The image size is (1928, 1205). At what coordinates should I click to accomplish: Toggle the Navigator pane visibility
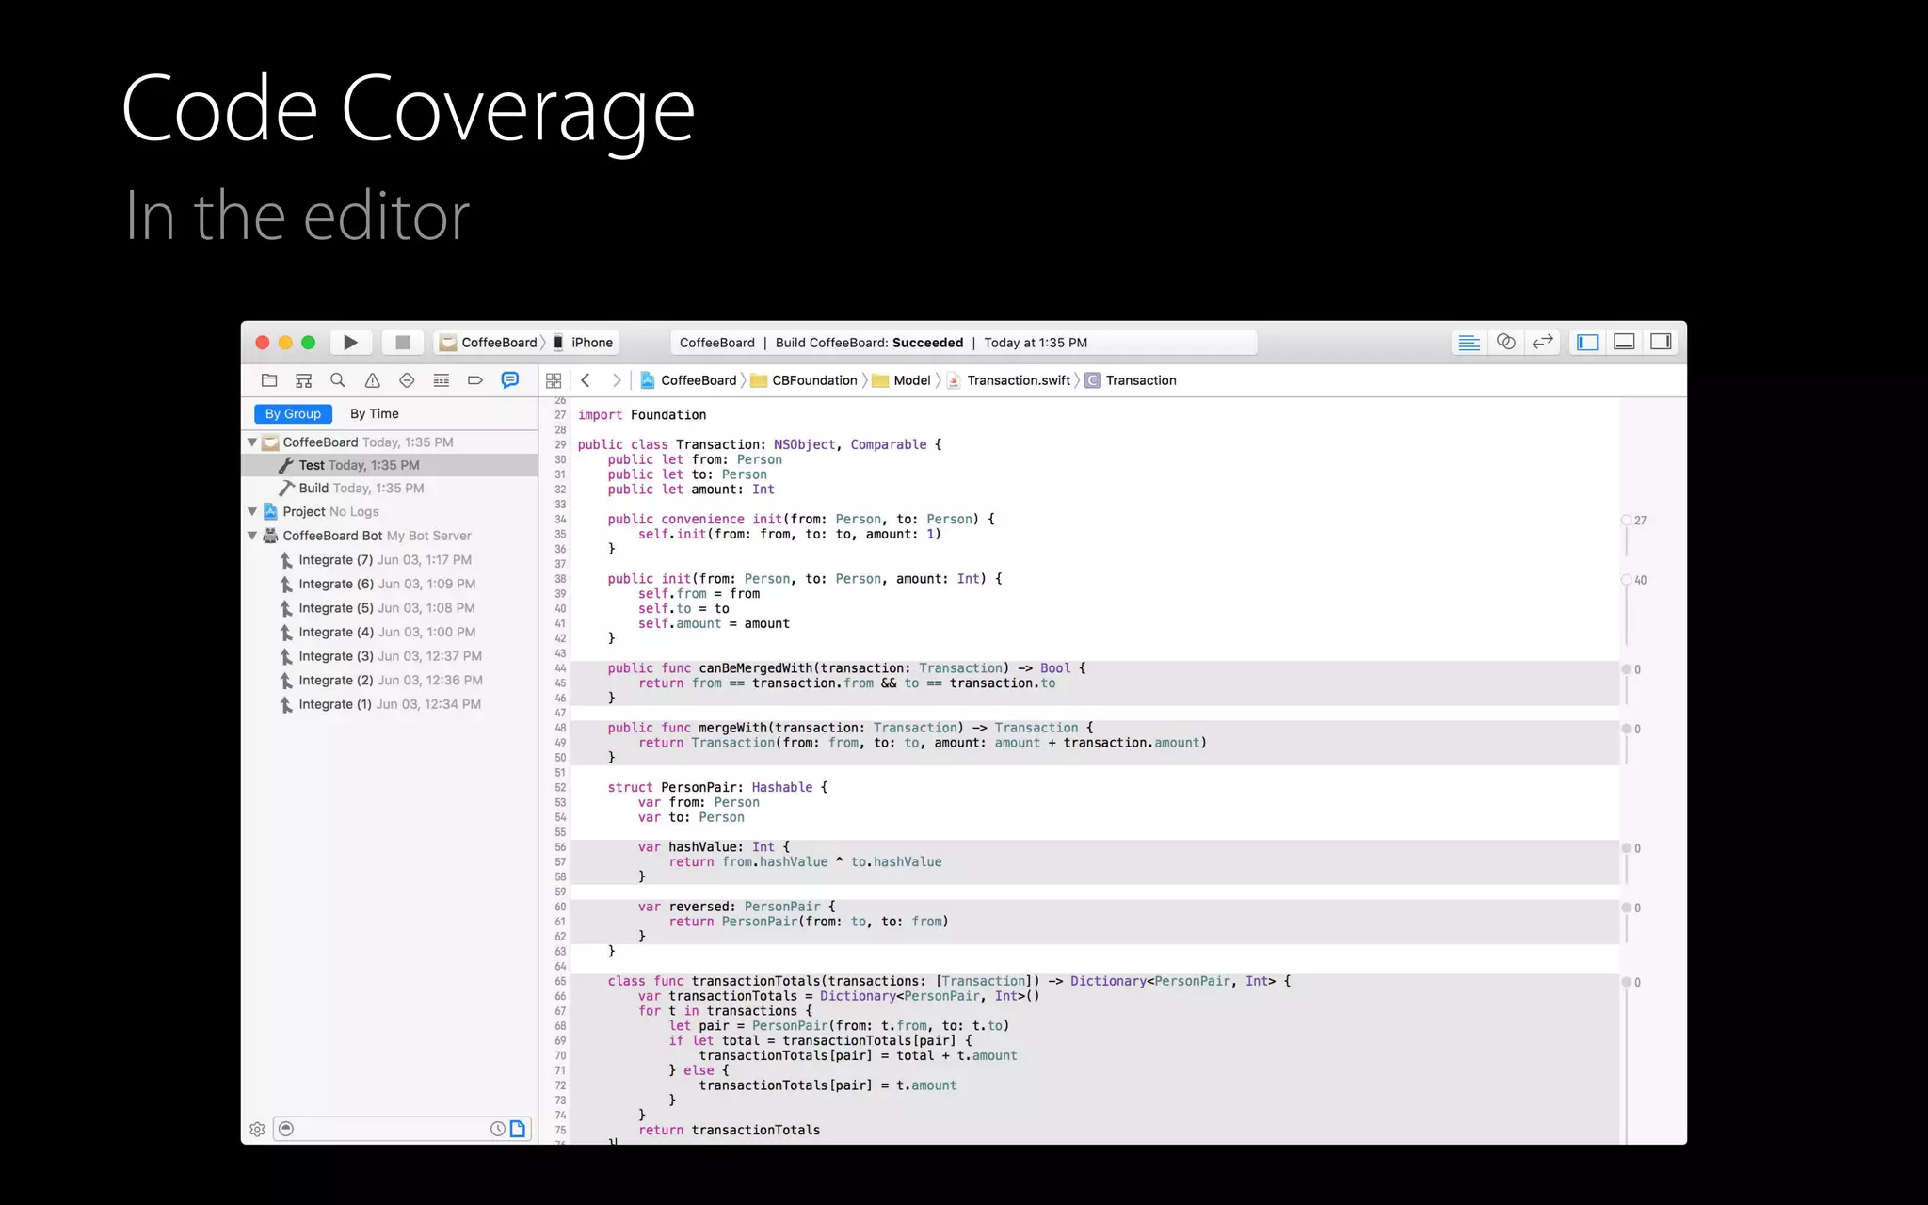pos(1587,343)
